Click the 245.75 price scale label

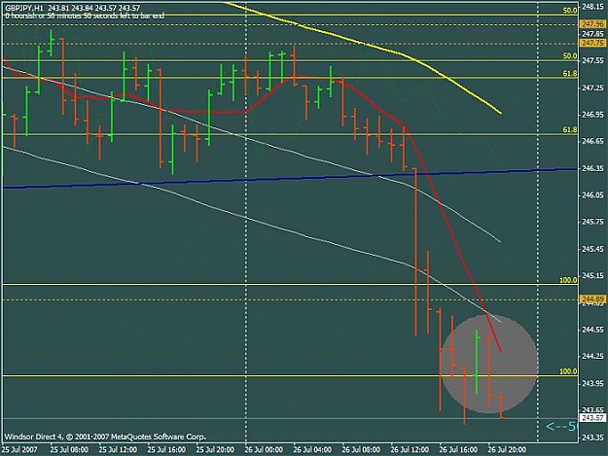click(x=592, y=222)
